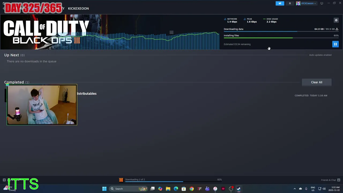The width and height of the screenshot is (343, 193).
Task: Click the Completed: Today 1:16 AM text
Action: point(311,95)
